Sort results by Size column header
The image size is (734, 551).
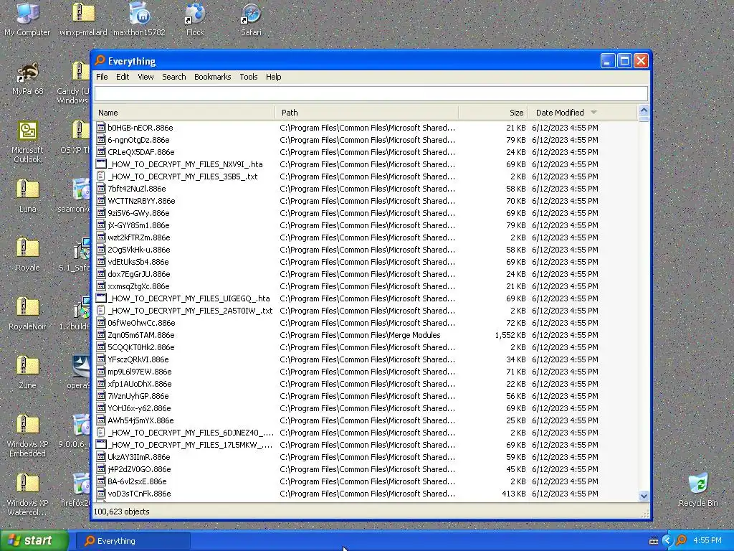[x=493, y=113]
